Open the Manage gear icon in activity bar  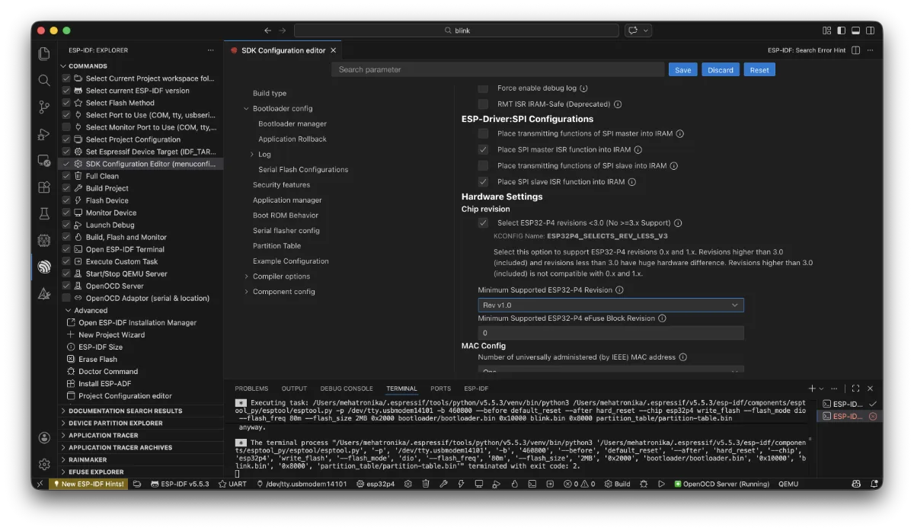tap(44, 464)
